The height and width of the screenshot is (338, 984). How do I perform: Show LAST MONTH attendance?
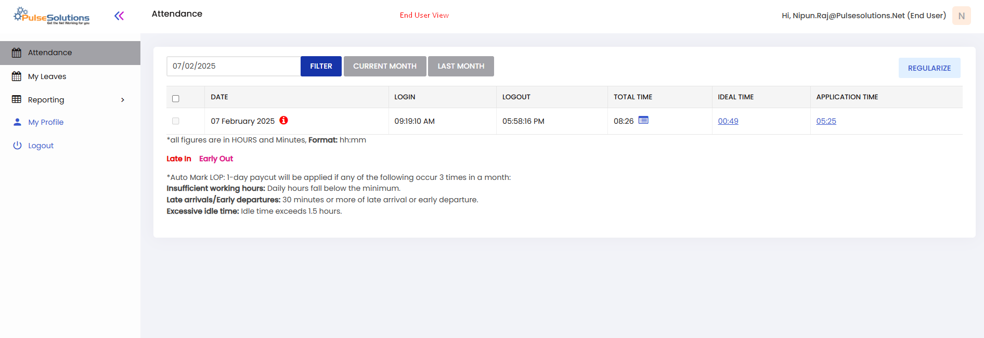click(x=461, y=66)
